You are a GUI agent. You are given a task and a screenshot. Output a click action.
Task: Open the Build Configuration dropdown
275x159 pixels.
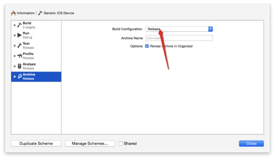(179, 29)
